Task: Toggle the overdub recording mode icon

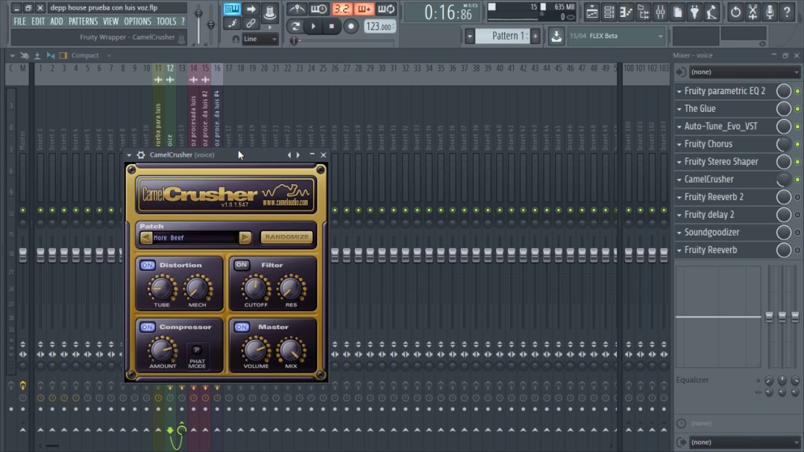Action: pyautogui.click(x=364, y=9)
